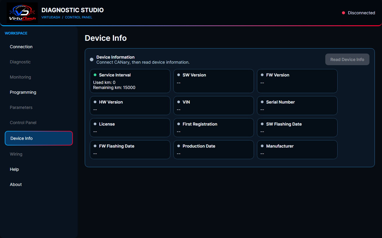Click the 'Remaining km: 15000' text
382x238 pixels.
(x=114, y=87)
